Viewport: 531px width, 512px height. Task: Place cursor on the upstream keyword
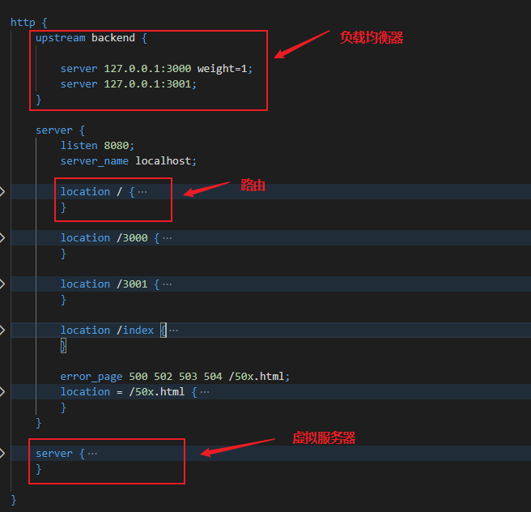click(60, 38)
